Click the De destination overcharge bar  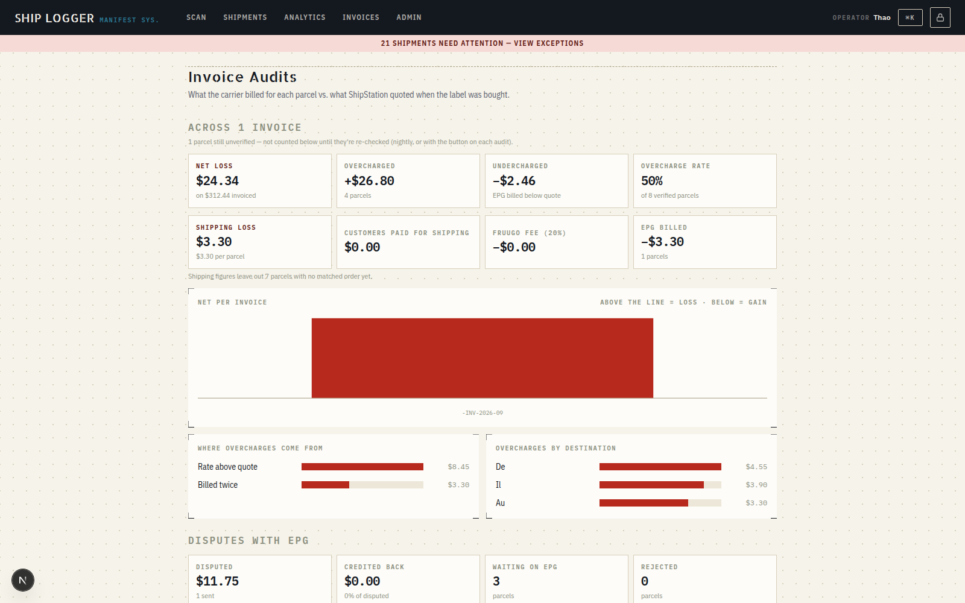coord(660,467)
